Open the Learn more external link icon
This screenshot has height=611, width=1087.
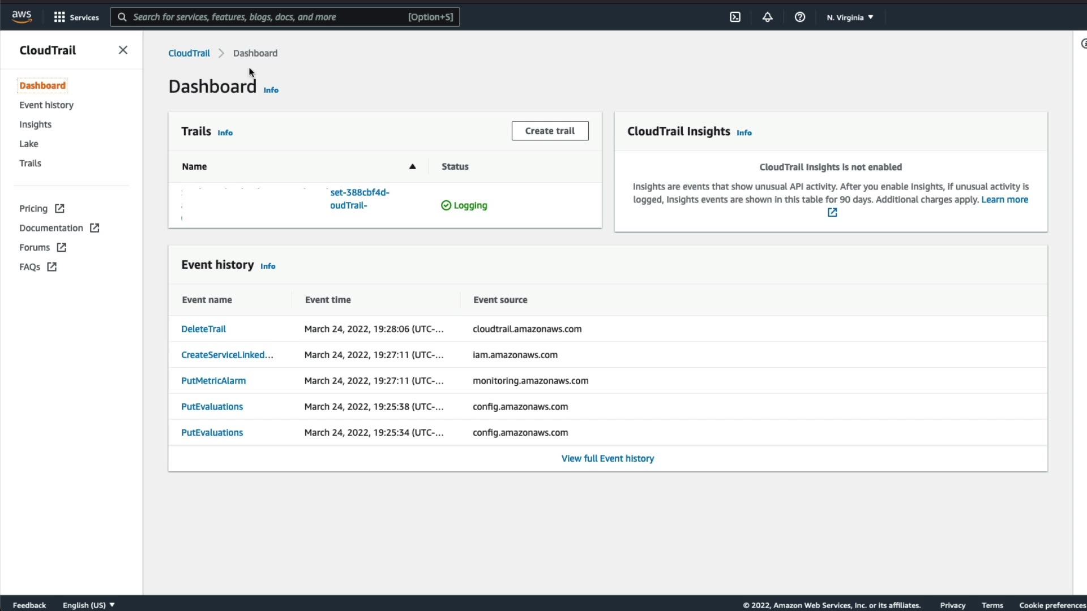(x=832, y=213)
